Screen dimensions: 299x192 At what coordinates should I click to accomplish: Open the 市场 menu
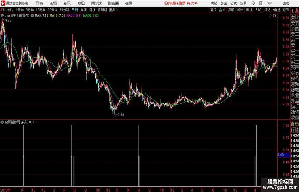tap(53, 3)
